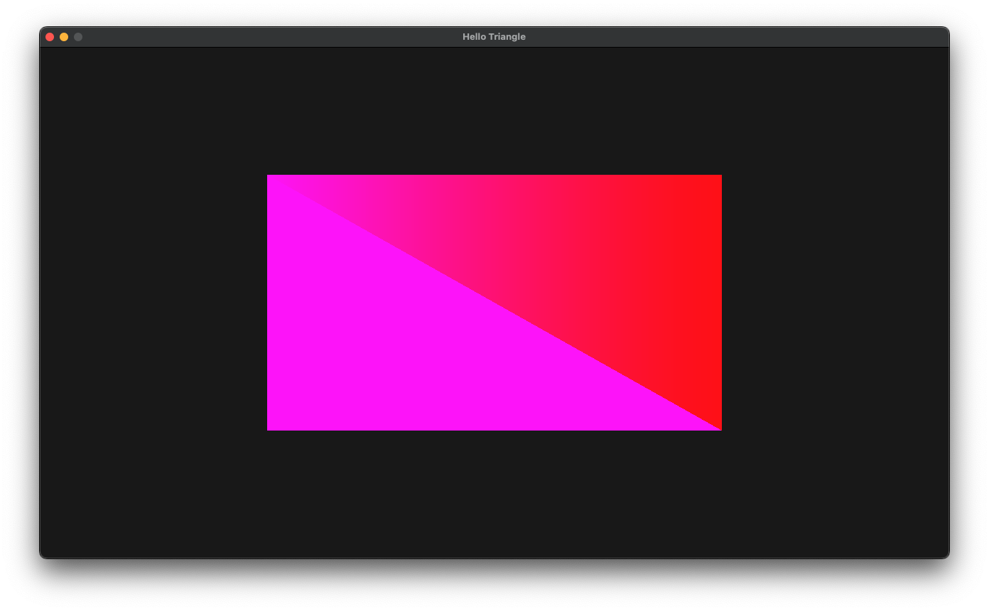Click dark gray canvas left of the rectangle
The image size is (989, 611).
coord(153,302)
